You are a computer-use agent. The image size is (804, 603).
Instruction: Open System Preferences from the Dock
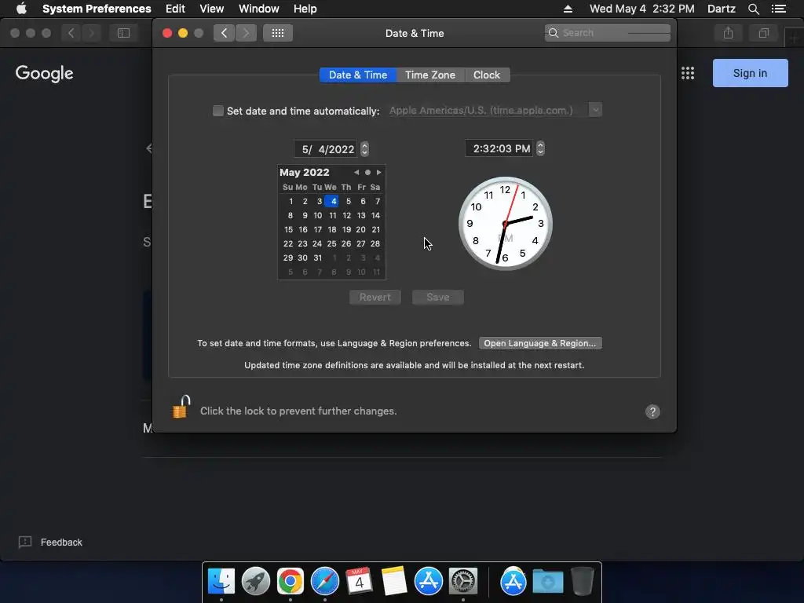click(x=463, y=582)
